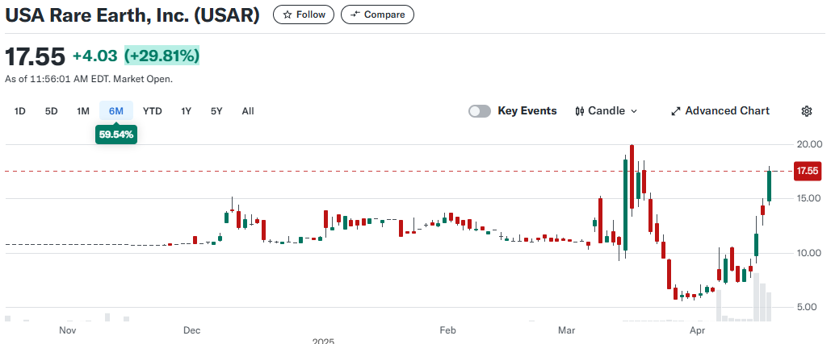
Task: Toggle Key Events switch
Action: 480,111
